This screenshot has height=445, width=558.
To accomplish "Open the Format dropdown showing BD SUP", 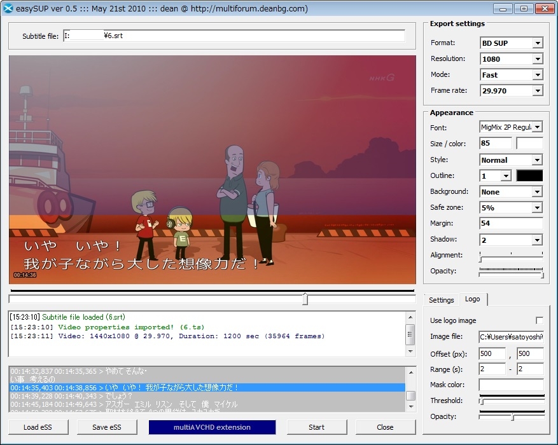I will (511, 43).
